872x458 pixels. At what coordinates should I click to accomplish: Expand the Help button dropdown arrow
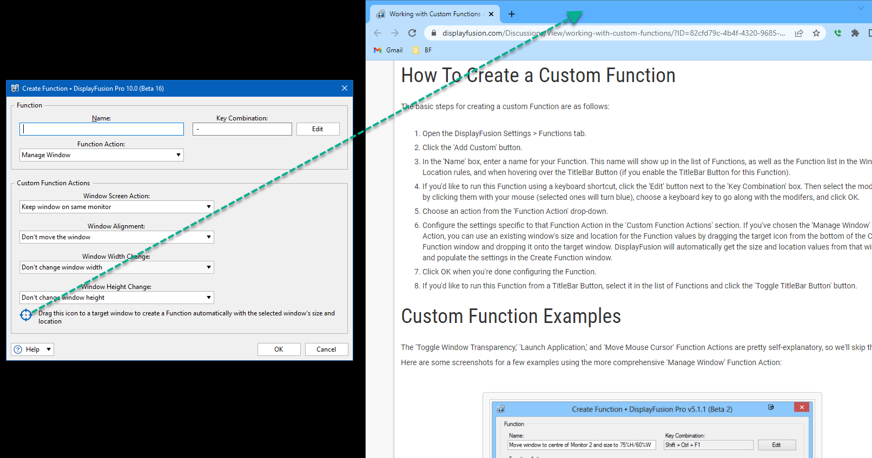pos(49,349)
